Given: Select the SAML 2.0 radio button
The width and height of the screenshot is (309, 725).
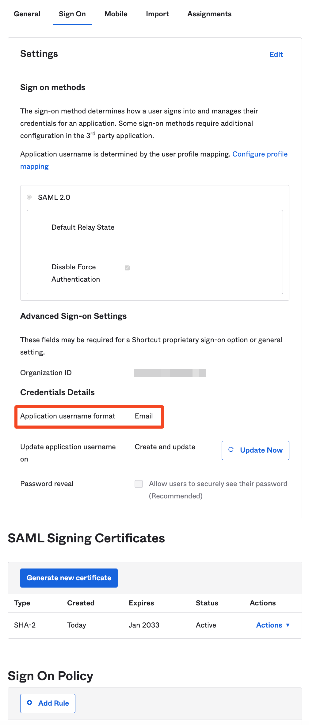Looking at the screenshot, I should (29, 197).
